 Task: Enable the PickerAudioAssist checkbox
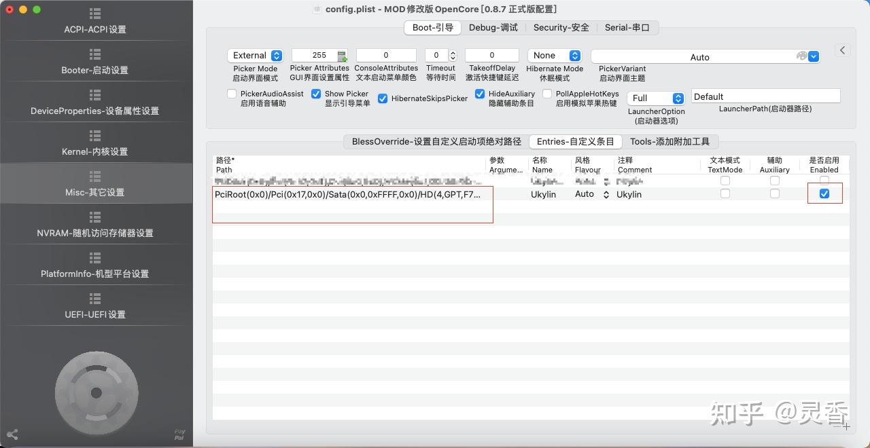(231, 94)
